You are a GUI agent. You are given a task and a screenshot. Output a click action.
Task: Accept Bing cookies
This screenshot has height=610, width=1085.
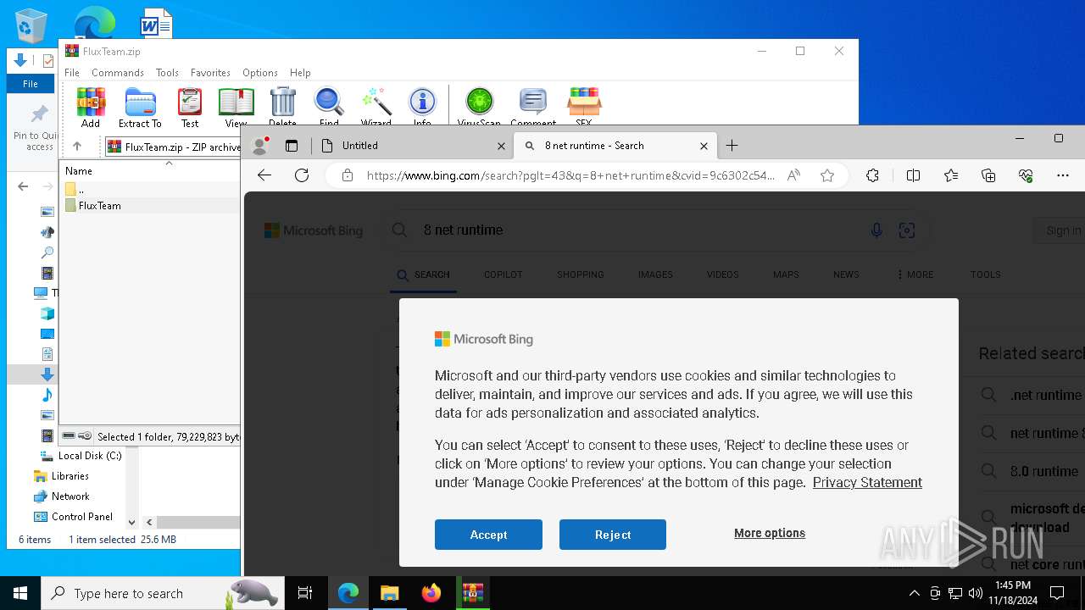(x=488, y=535)
